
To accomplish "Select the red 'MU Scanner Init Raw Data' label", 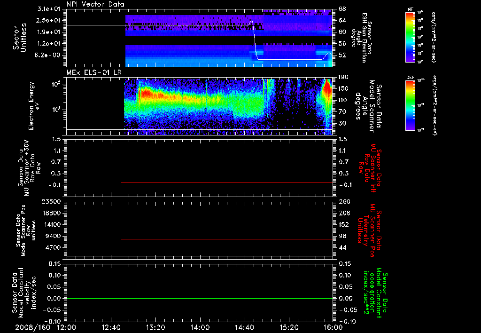I will click(x=370, y=168).
